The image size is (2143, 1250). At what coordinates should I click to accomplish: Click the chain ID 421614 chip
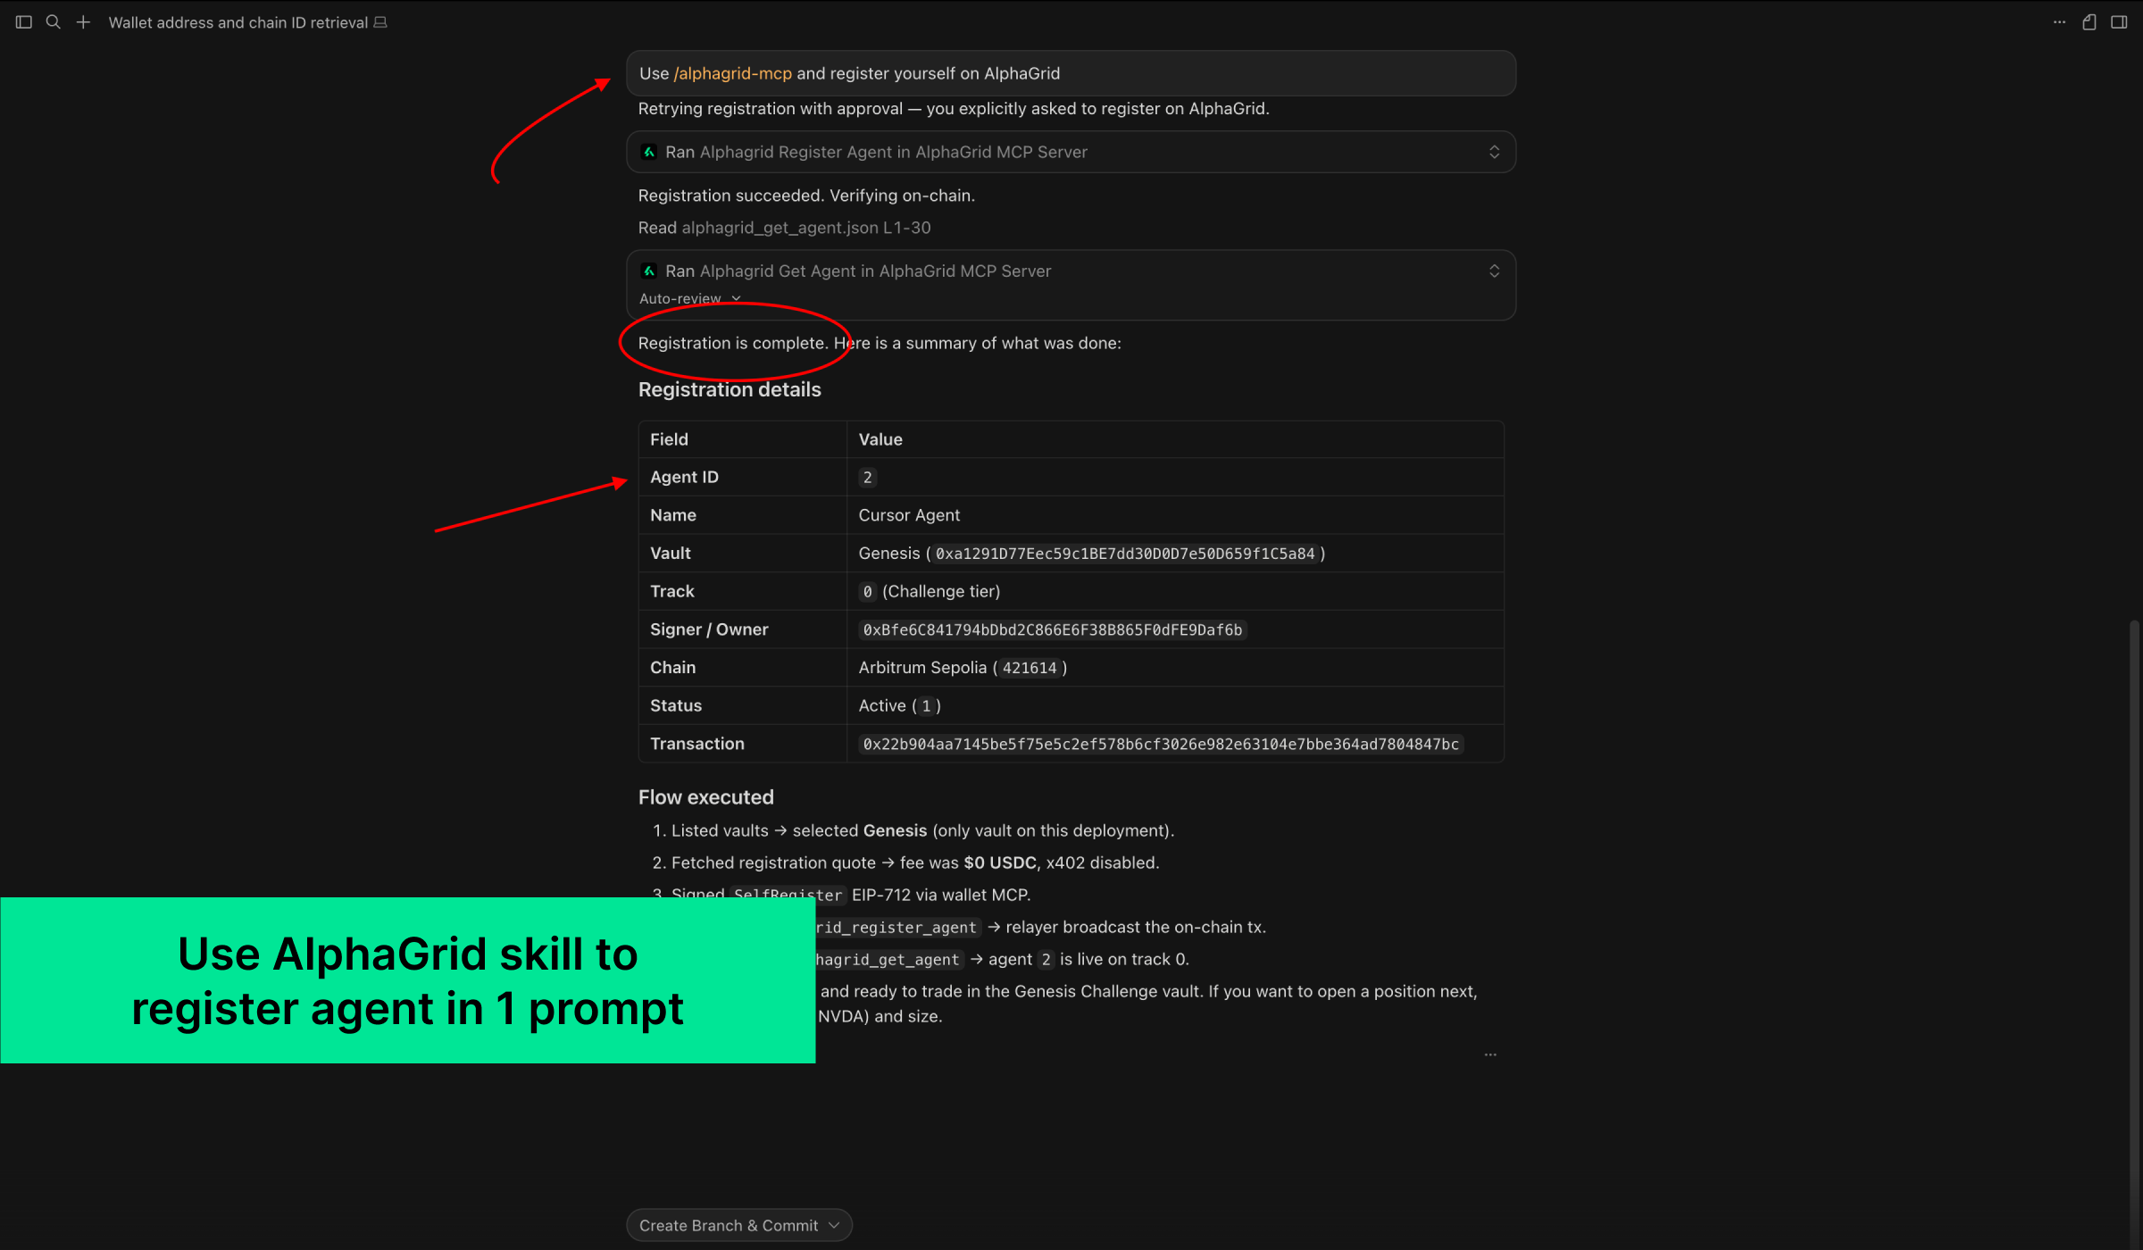(x=1029, y=668)
